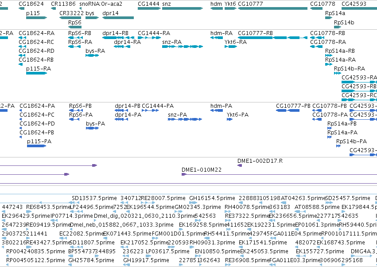377x267 pixels.
Task: Open EST GH25784.5prime
Action: coord(91,260)
